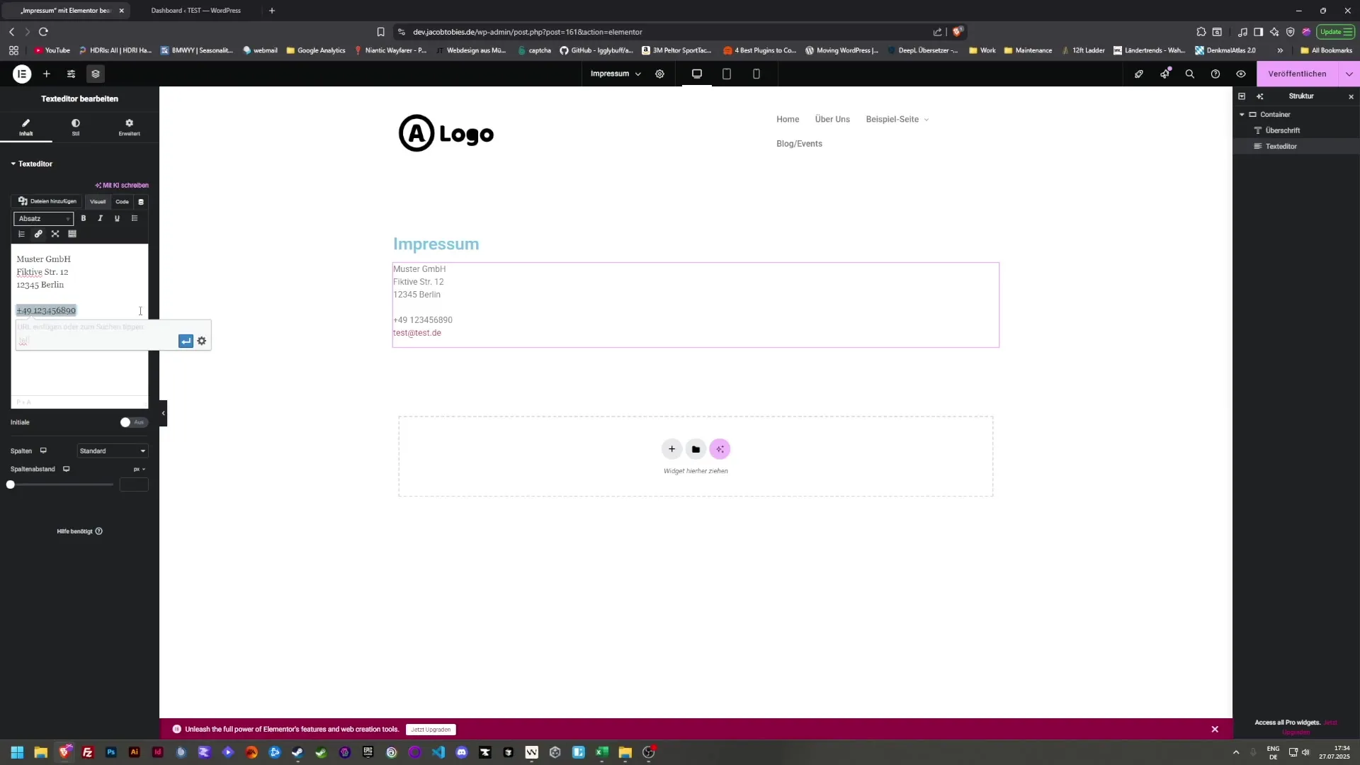Open the Struktur navigator layers icon
Image resolution: width=1360 pixels, height=765 pixels.
[x=96, y=74]
